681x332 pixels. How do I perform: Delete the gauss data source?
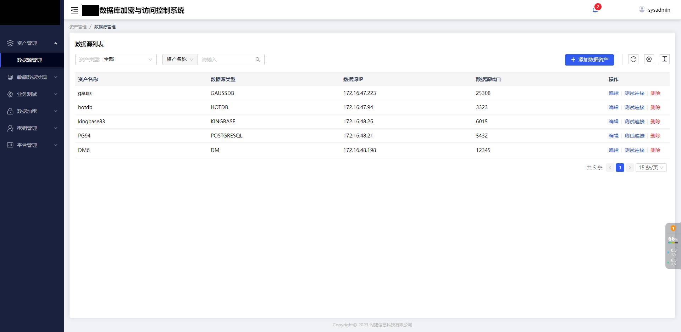(655, 93)
